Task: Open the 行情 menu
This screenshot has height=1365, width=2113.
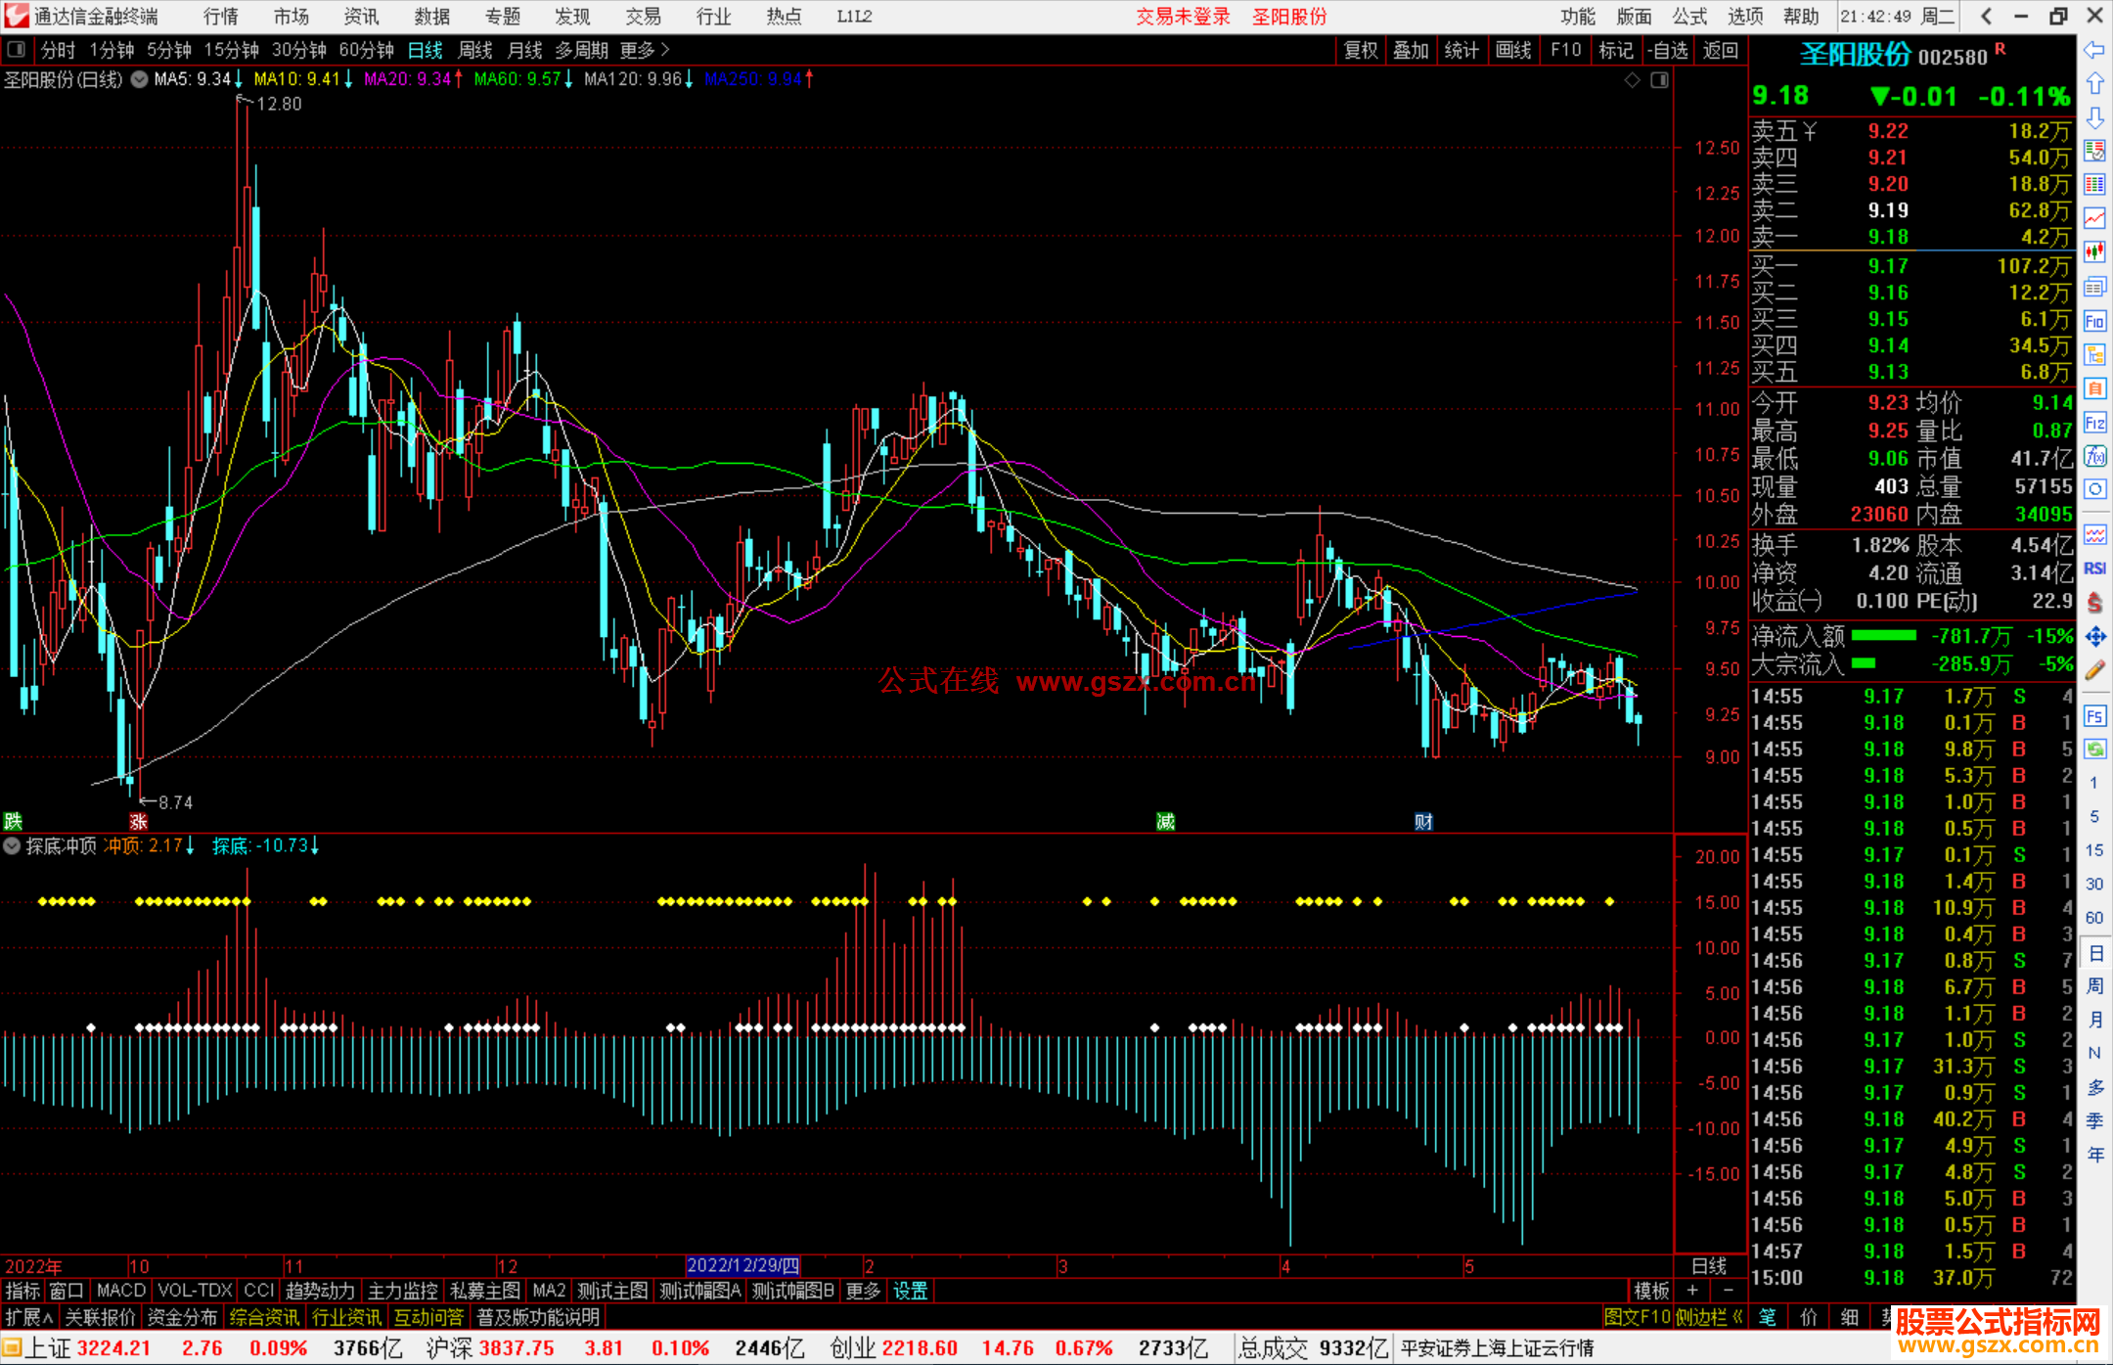Action: 220,17
